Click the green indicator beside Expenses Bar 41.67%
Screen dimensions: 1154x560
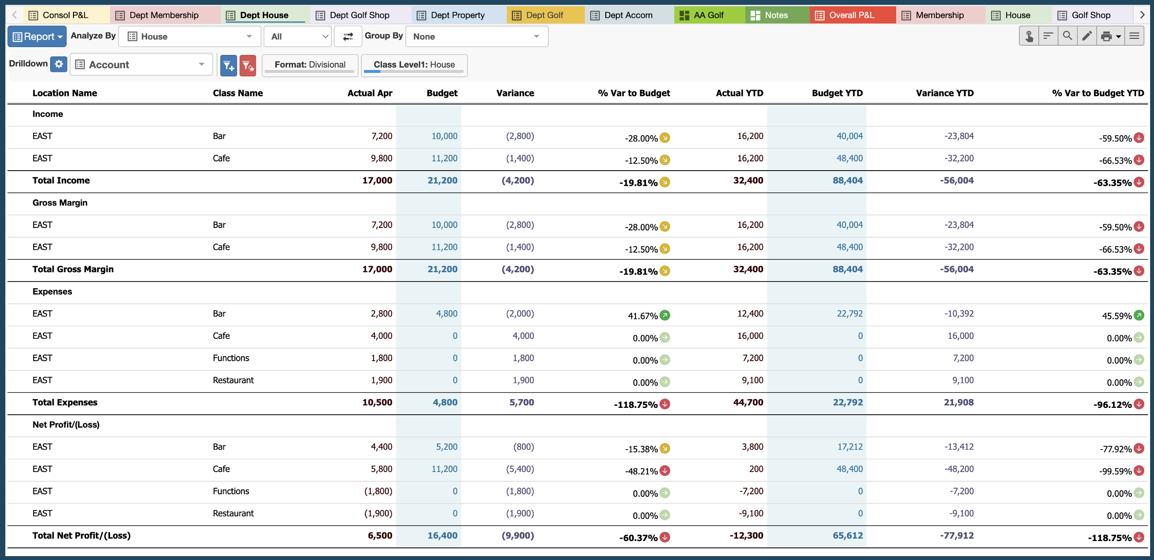(x=665, y=315)
